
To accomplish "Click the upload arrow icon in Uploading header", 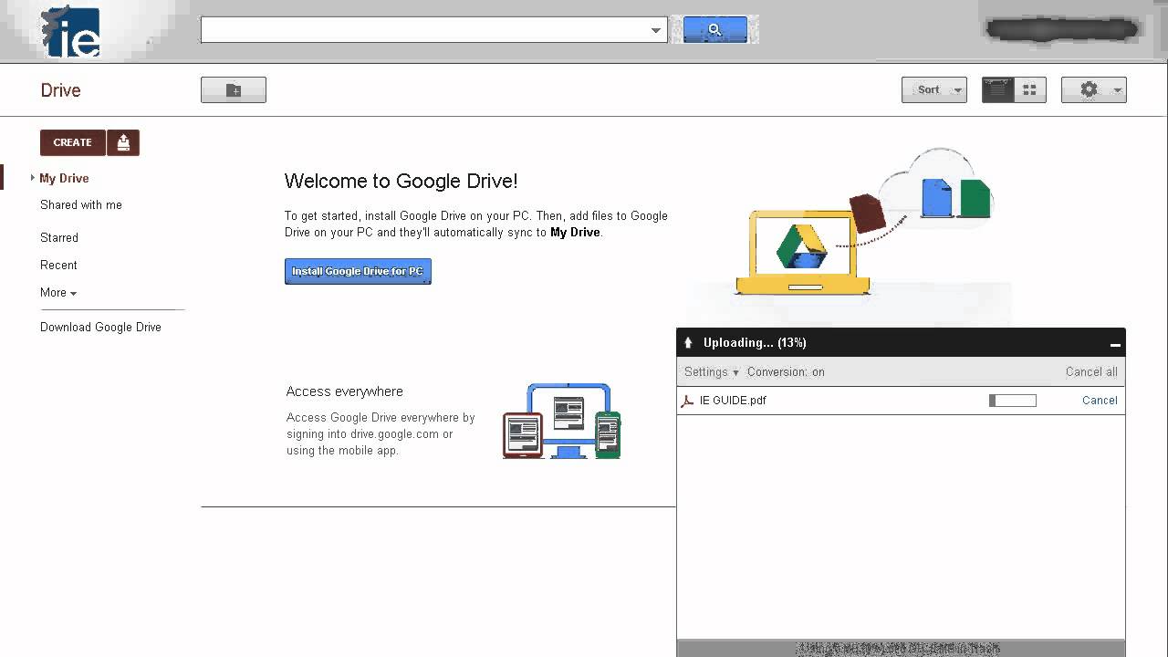I will point(688,343).
